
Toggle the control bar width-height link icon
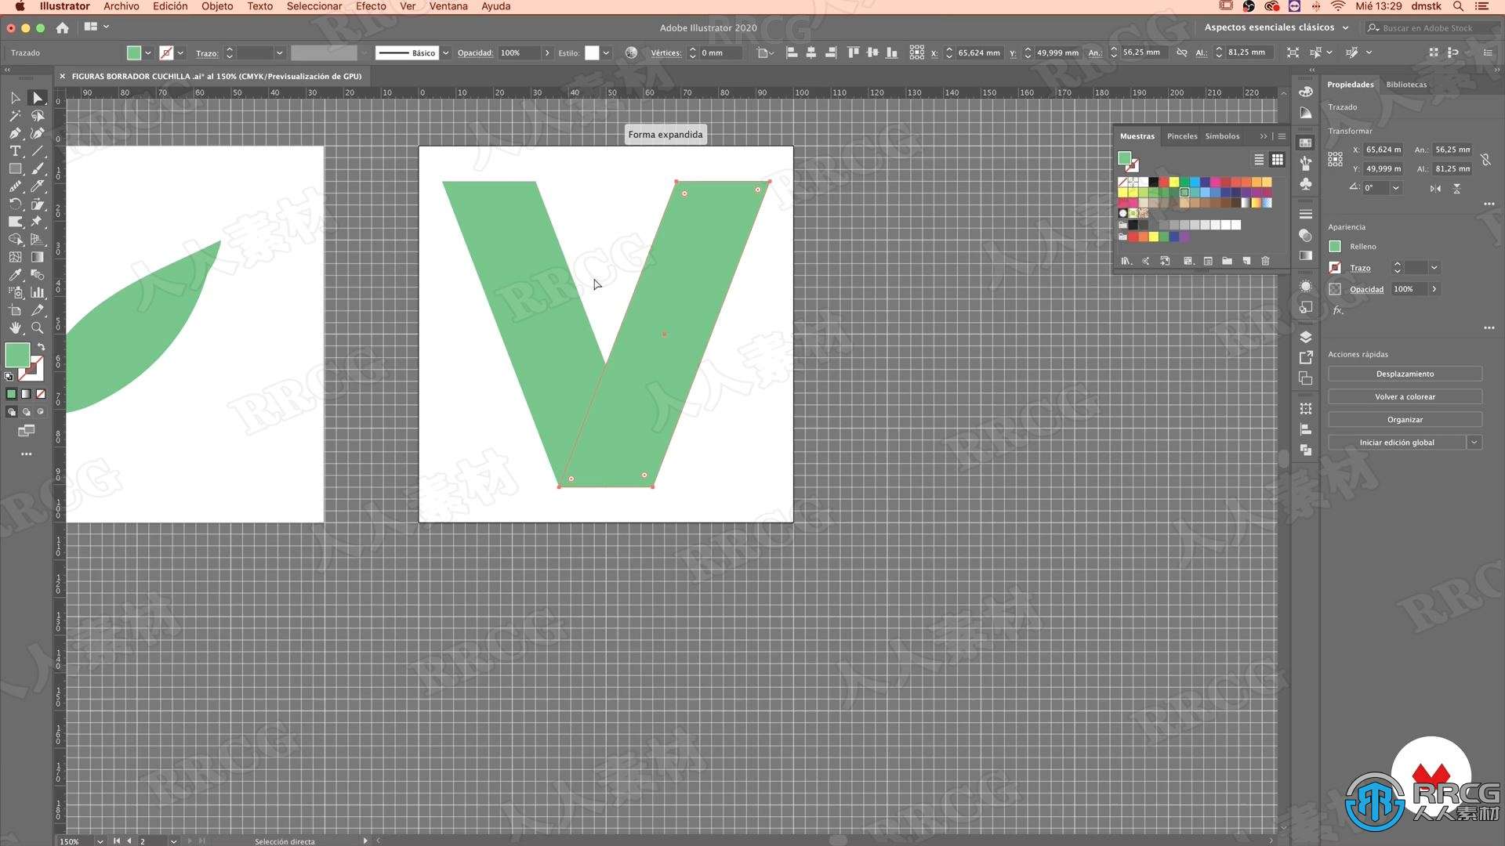[1181, 52]
